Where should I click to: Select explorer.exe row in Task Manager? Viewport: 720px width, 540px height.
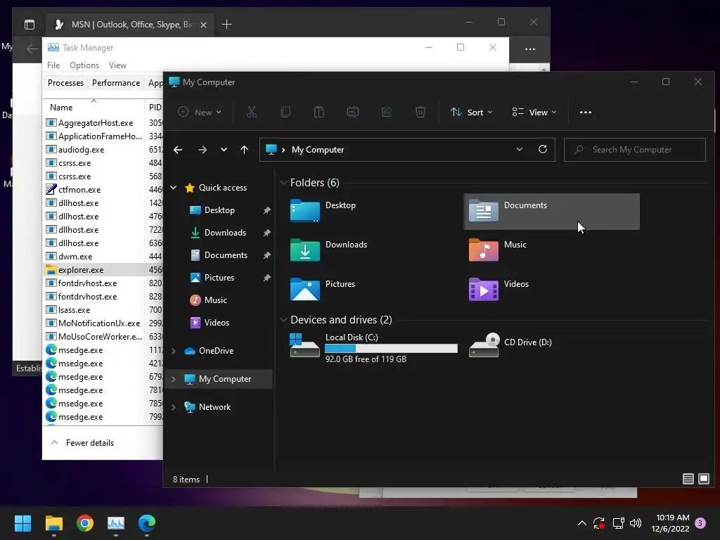(x=104, y=269)
